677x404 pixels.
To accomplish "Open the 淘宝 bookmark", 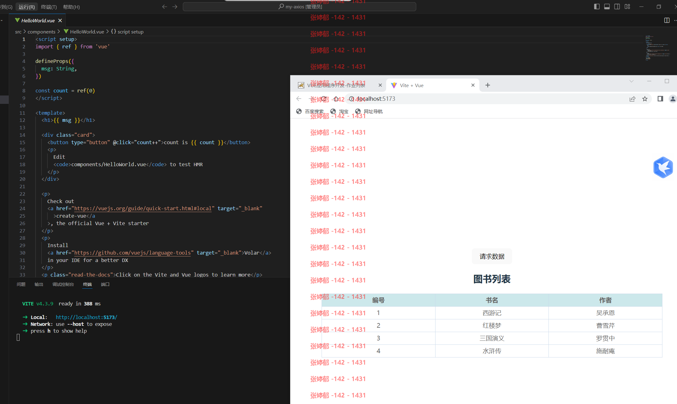I will tap(340, 111).
